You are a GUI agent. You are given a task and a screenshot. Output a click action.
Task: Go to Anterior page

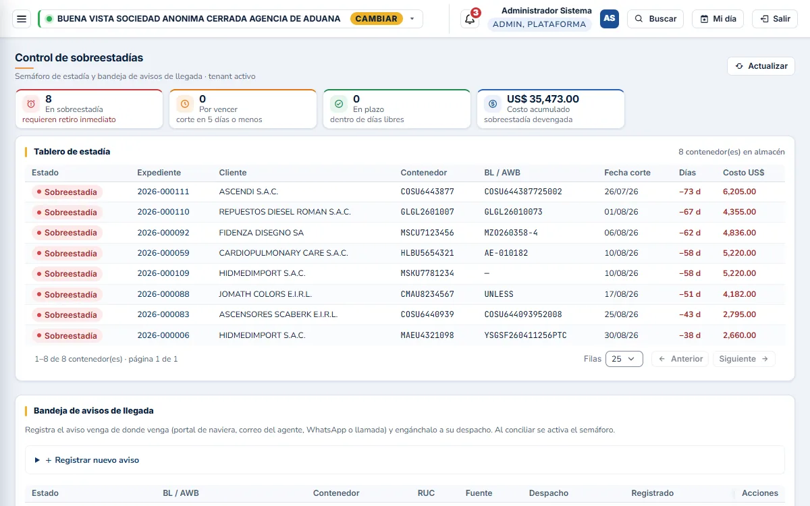[680, 359]
